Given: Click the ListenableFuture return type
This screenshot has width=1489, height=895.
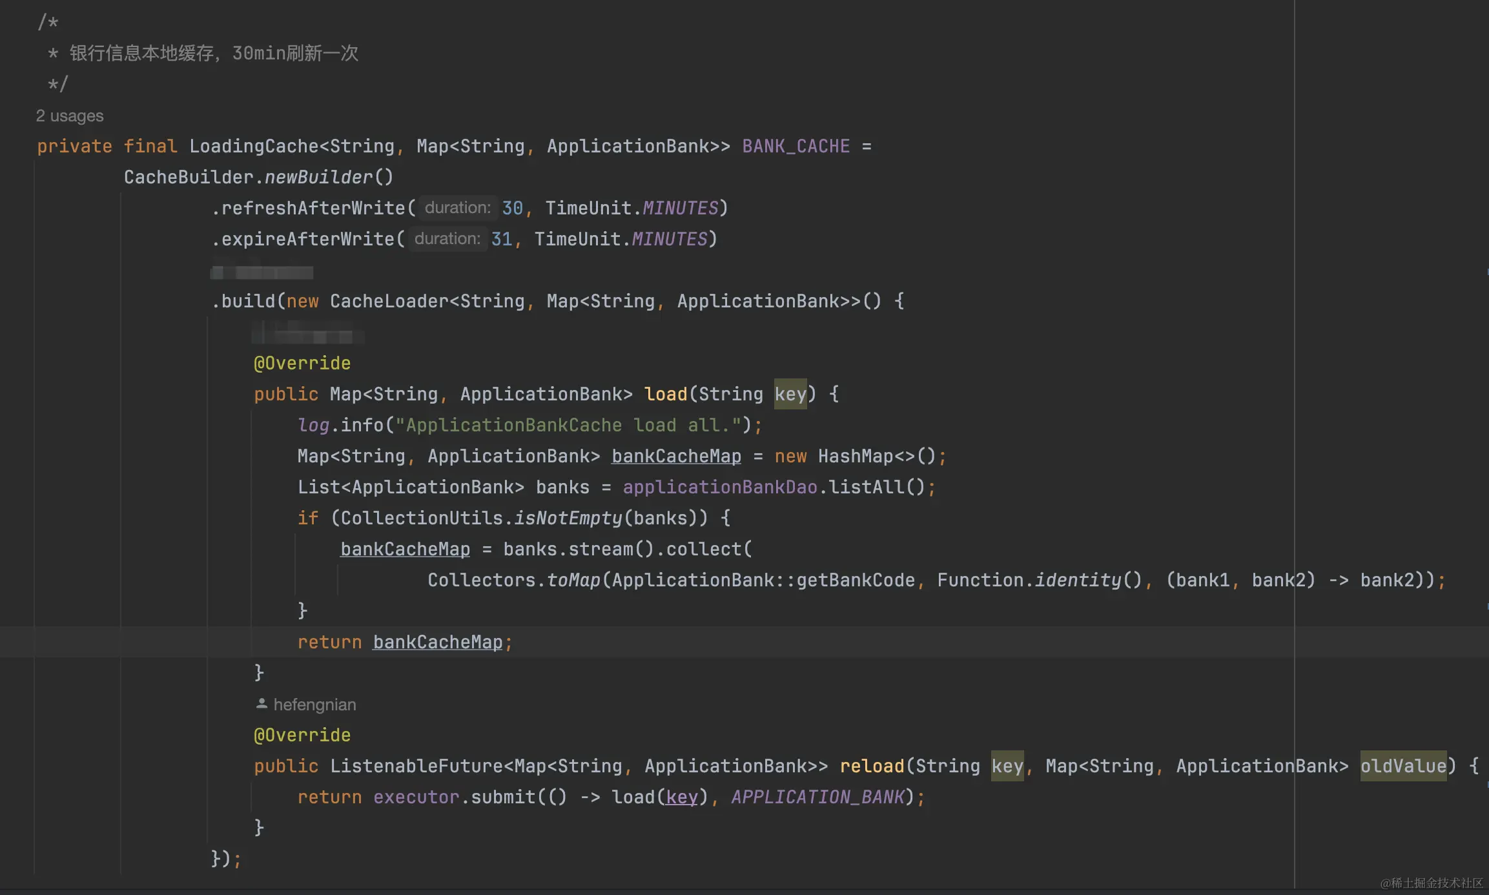Looking at the screenshot, I should [x=416, y=766].
